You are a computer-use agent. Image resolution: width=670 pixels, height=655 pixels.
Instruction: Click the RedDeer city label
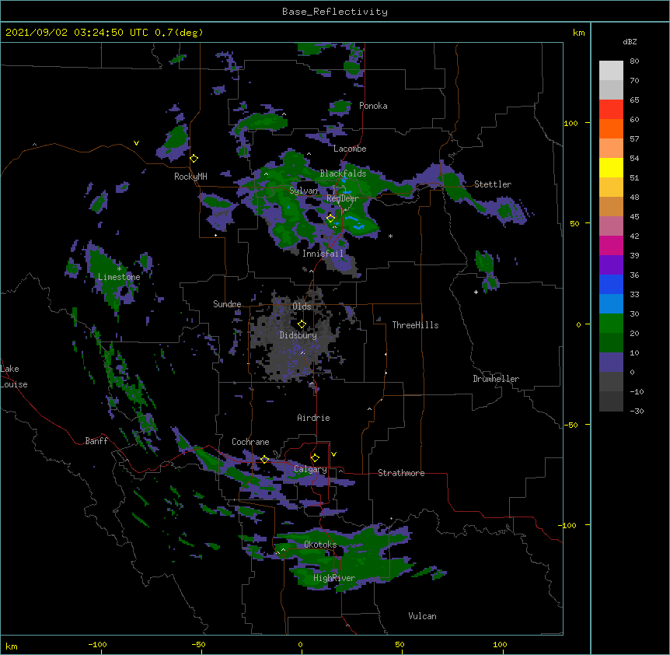pyautogui.click(x=343, y=198)
